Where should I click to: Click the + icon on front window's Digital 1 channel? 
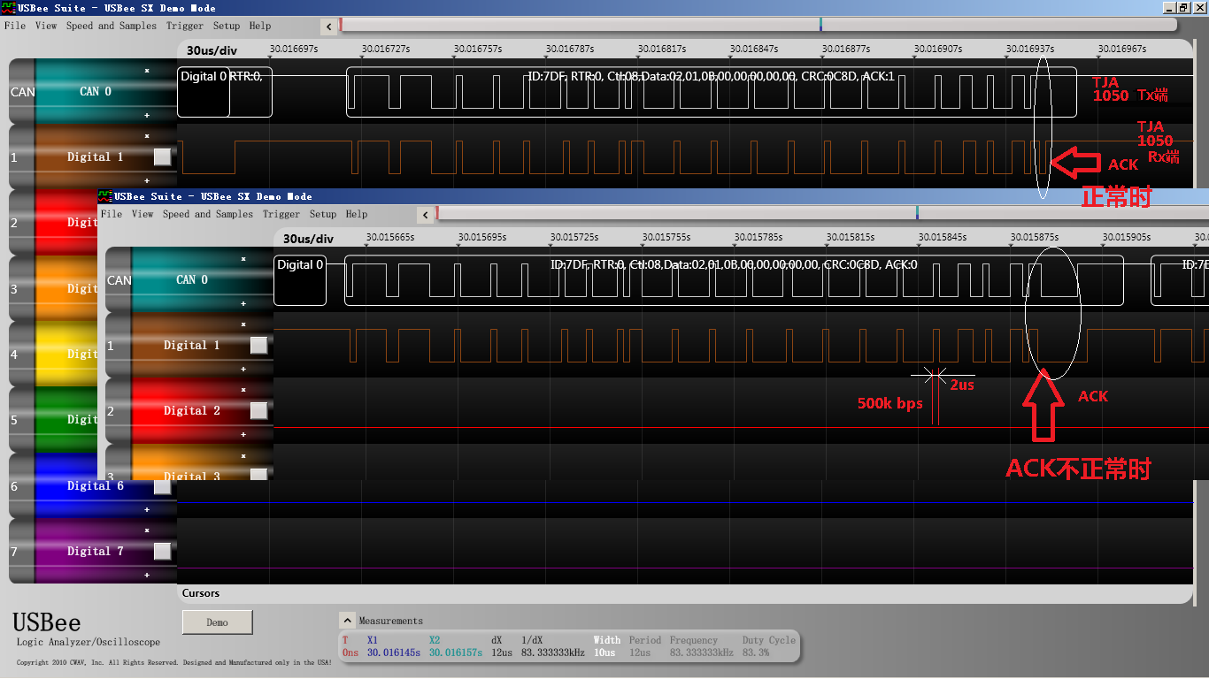tap(243, 369)
